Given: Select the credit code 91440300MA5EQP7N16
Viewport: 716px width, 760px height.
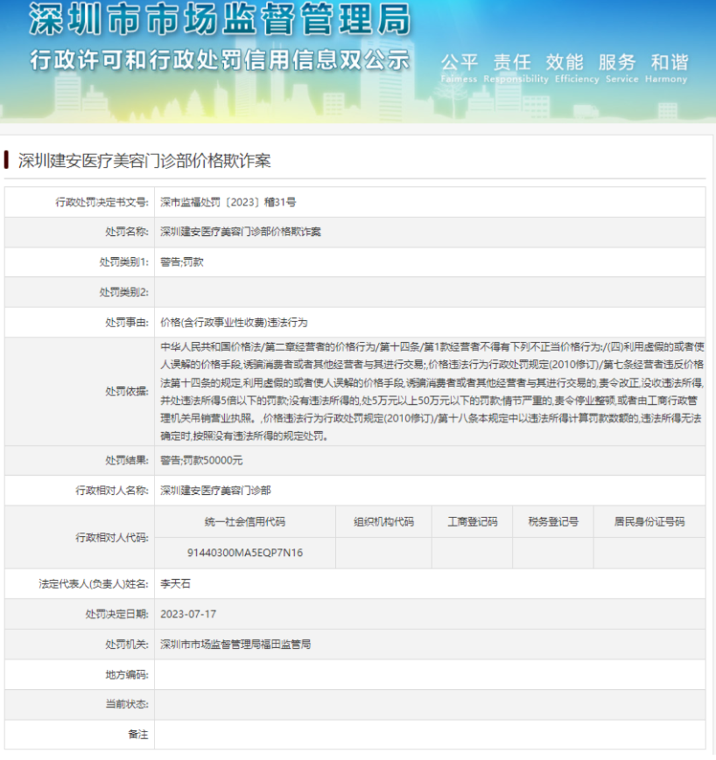Looking at the screenshot, I should tap(245, 553).
